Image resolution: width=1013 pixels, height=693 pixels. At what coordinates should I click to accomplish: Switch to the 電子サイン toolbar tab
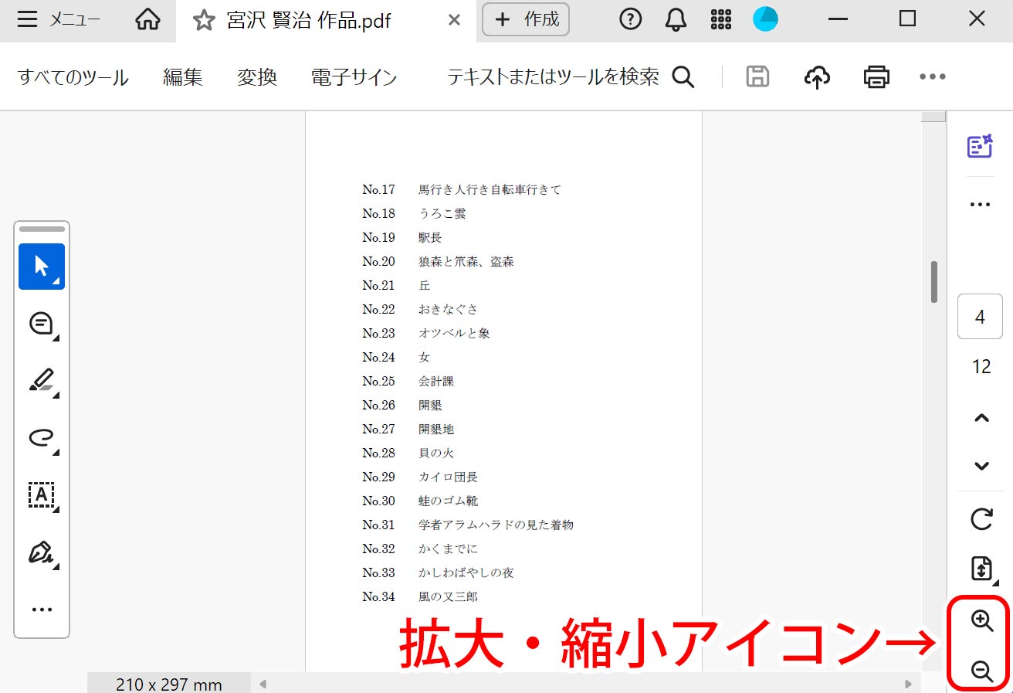pyautogui.click(x=354, y=76)
